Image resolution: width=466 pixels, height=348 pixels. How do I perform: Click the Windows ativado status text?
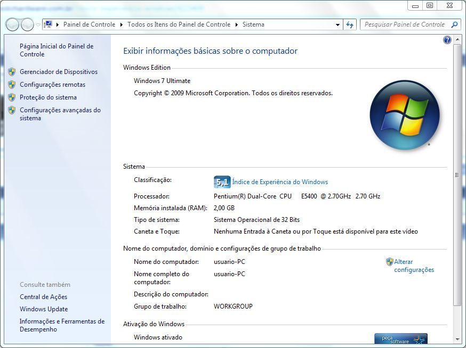coord(158,337)
